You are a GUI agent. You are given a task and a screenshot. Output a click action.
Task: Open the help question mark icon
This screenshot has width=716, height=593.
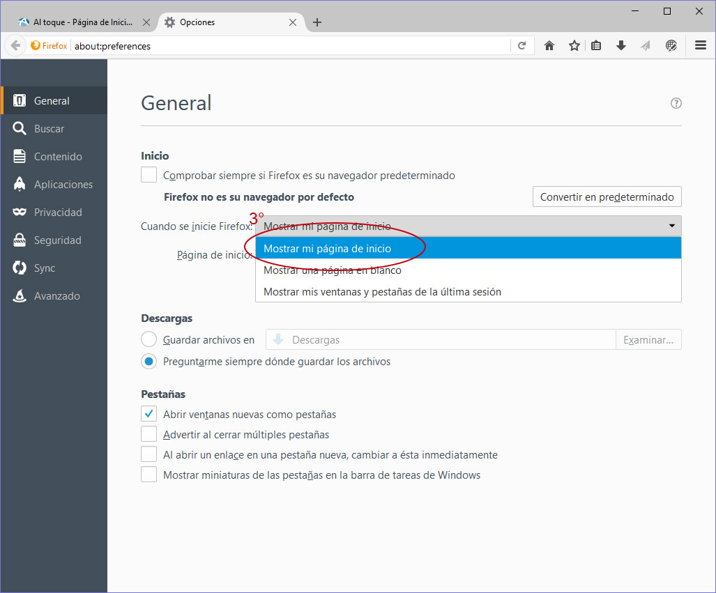(676, 103)
